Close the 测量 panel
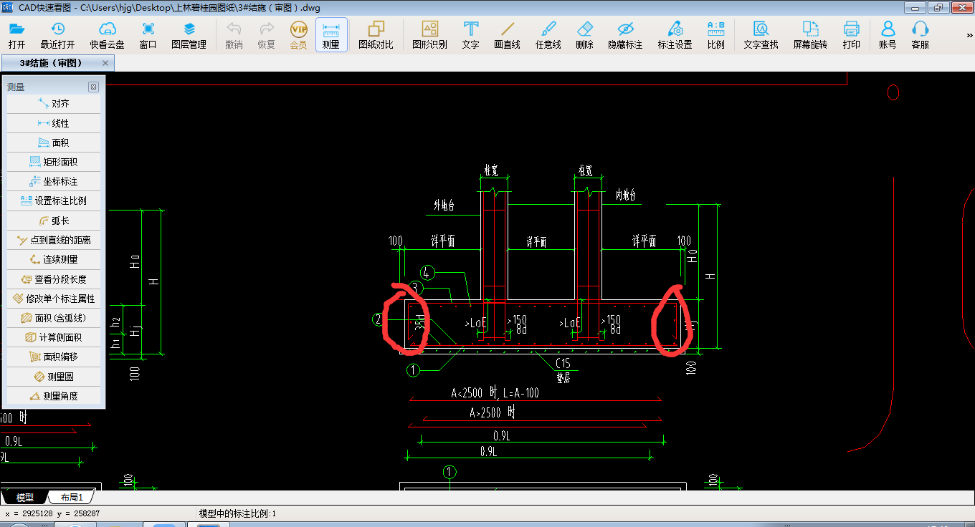Viewport: 975px width, 527px height. pyautogui.click(x=93, y=87)
